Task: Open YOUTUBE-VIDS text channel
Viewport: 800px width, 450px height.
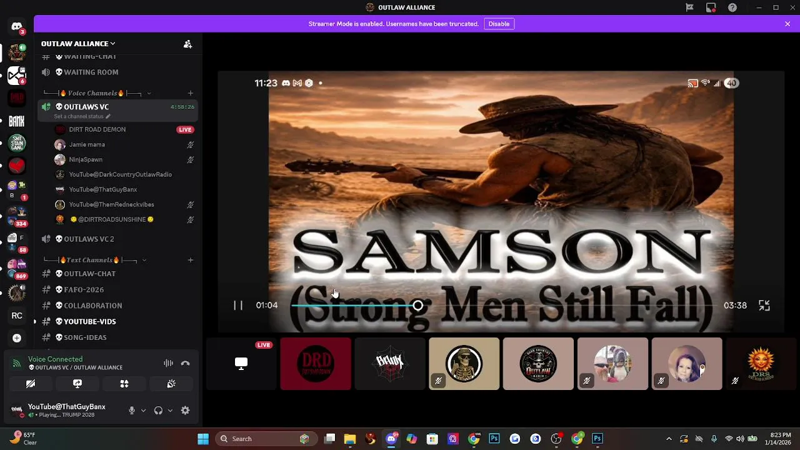Action: pos(117,321)
